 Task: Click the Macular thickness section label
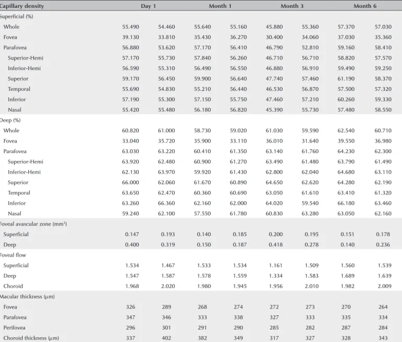click(x=27, y=297)
